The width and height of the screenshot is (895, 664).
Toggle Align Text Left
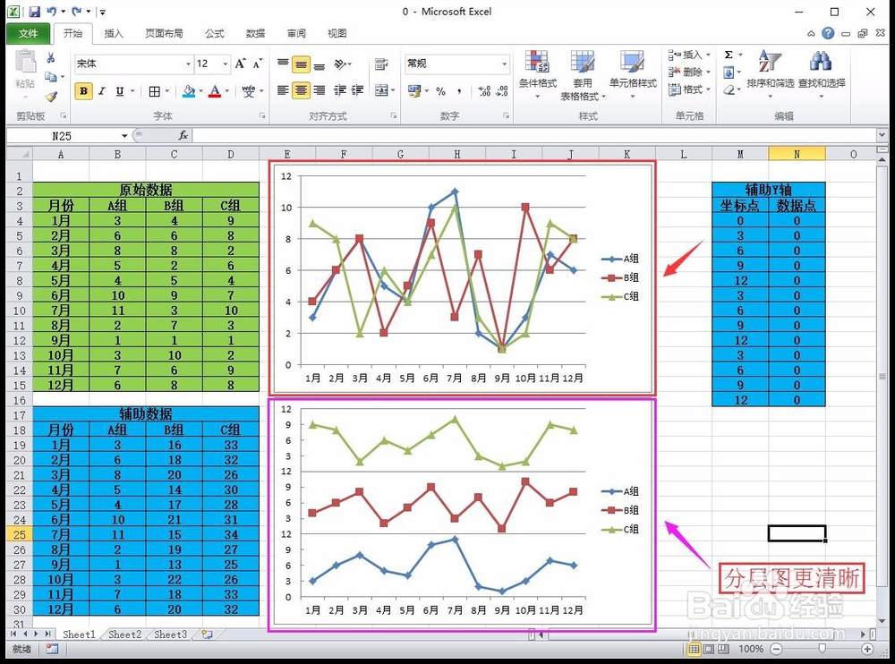(x=283, y=90)
